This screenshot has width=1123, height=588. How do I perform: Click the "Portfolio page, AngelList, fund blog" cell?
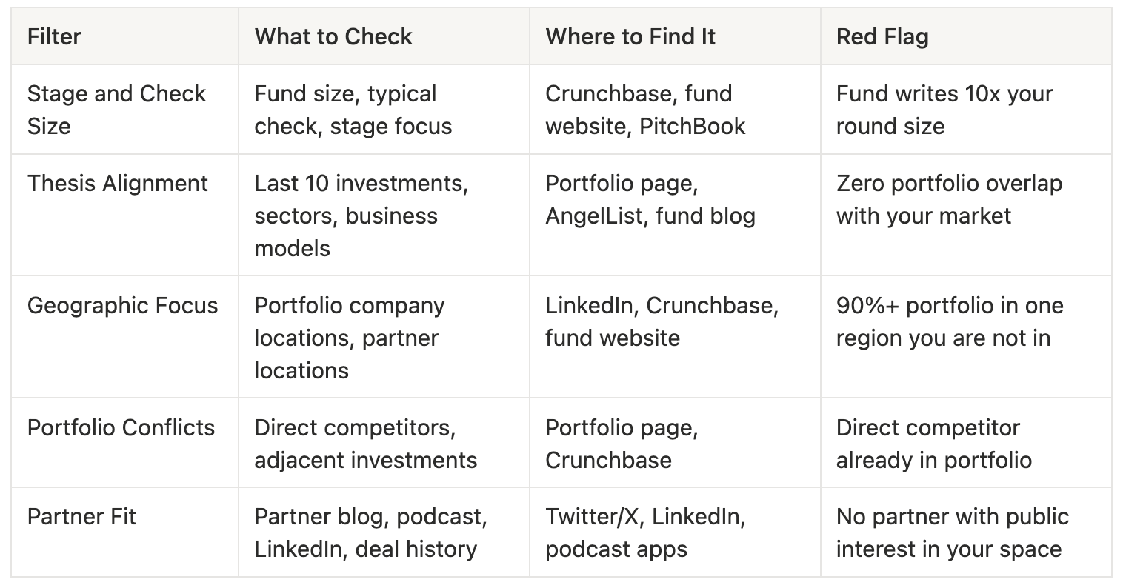650,200
